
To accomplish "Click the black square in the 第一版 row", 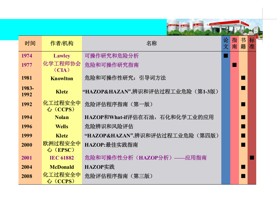I will [x=243, y=104].
